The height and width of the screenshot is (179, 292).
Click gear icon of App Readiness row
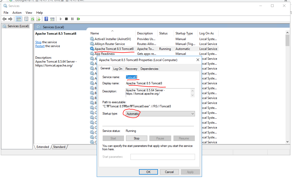click(x=92, y=54)
